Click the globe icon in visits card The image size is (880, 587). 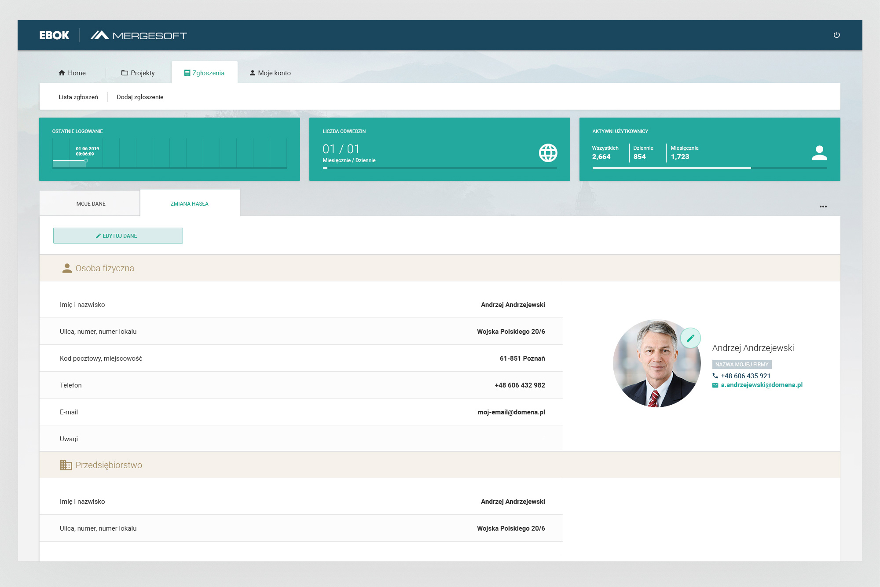click(x=548, y=153)
